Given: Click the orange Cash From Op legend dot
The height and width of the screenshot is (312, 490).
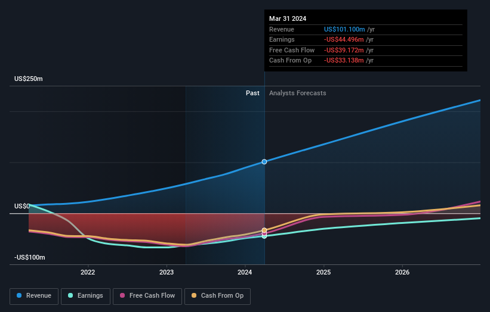Looking at the screenshot, I should tap(194, 295).
